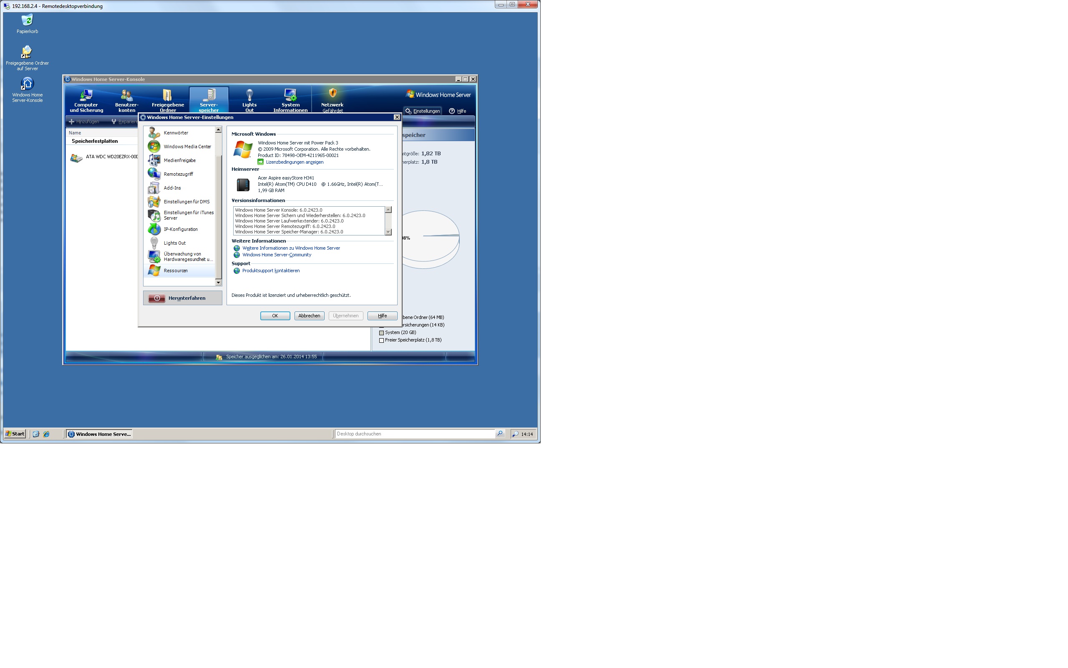
Task: Click Acer Aspire easyStore H341 text
Action: tap(286, 178)
